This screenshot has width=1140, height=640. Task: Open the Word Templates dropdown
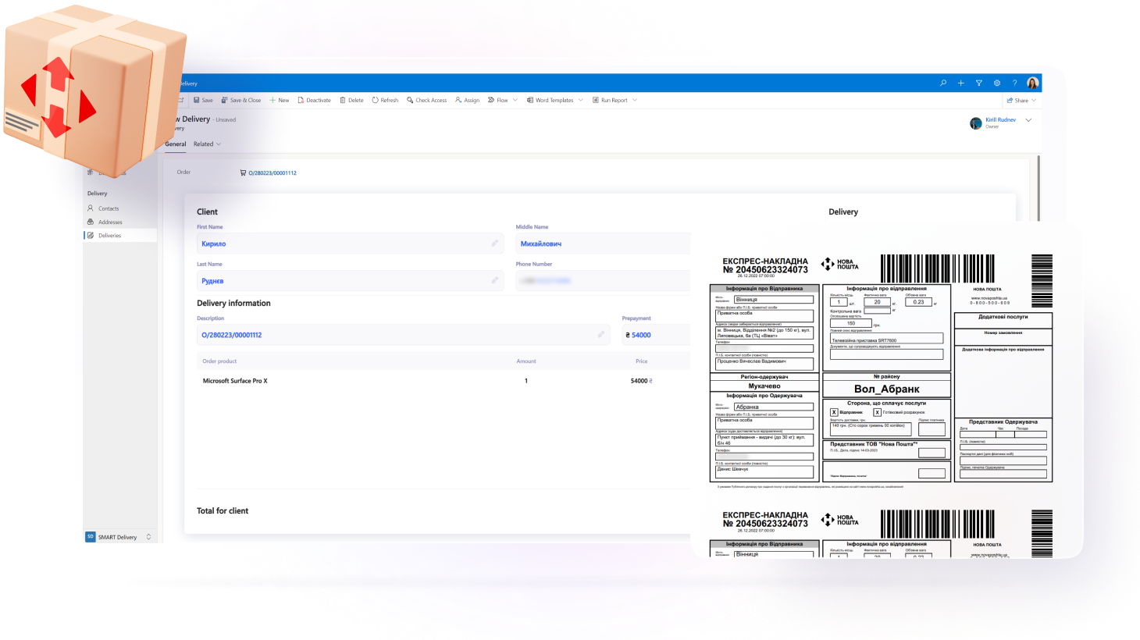580,100
